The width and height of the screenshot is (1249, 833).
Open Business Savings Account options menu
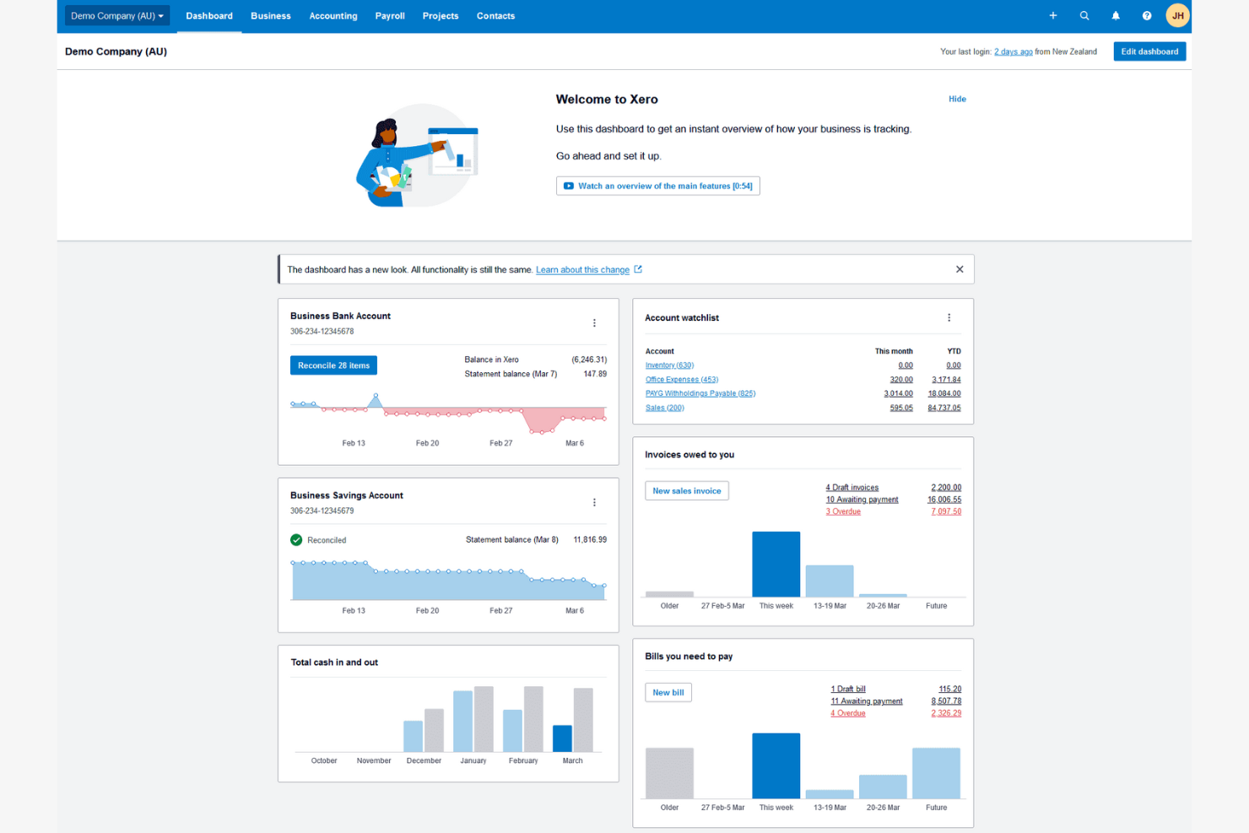pyautogui.click(x=594, y=502)
